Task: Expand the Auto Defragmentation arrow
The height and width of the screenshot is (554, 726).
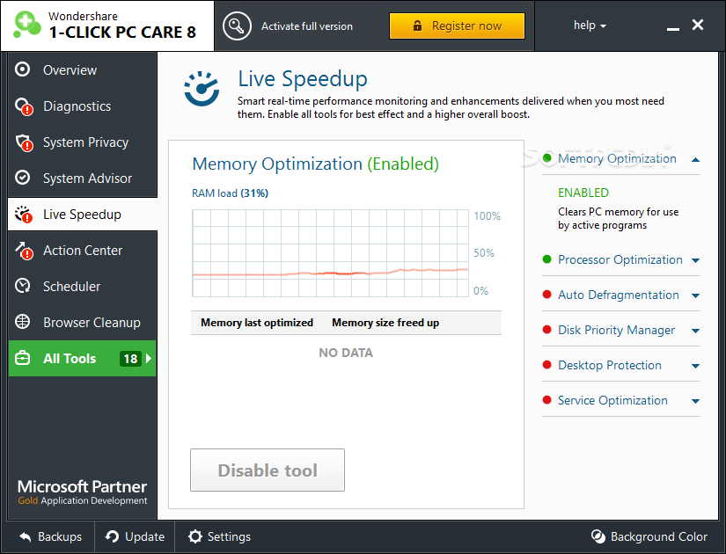Action: (695, 295)
